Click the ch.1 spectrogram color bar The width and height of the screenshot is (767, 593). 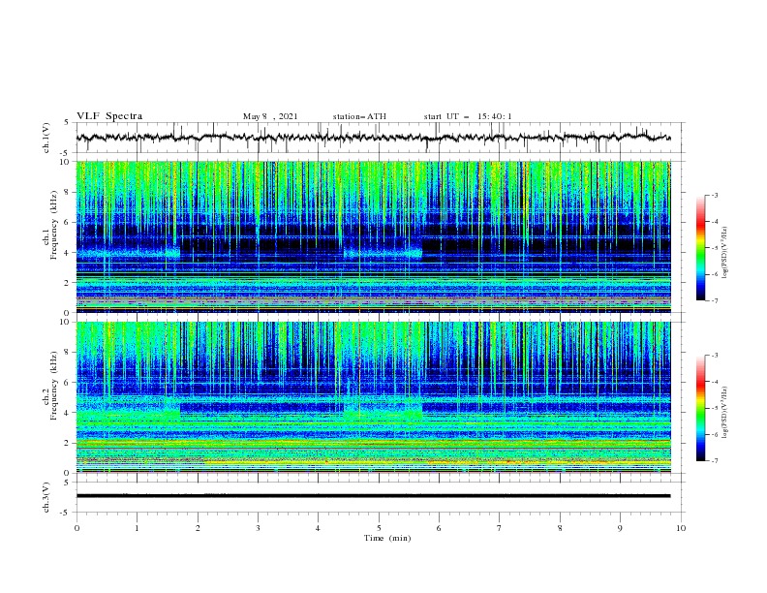tap(700, 248)
